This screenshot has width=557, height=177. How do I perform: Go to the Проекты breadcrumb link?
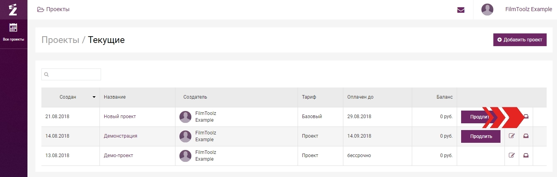pos(60,40)
